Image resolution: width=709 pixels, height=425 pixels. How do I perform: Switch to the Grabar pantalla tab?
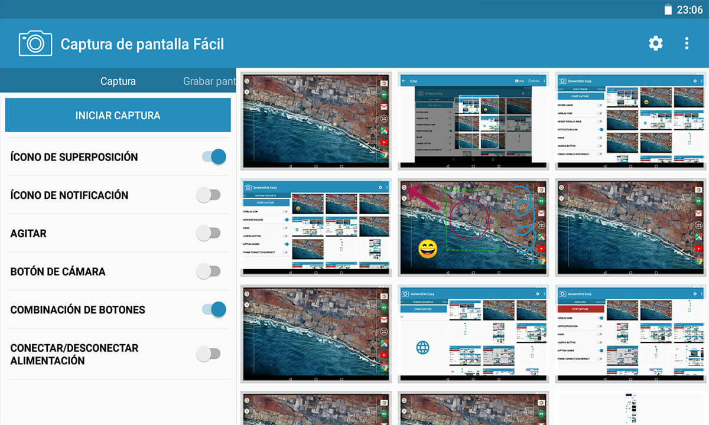click(210, 81)
